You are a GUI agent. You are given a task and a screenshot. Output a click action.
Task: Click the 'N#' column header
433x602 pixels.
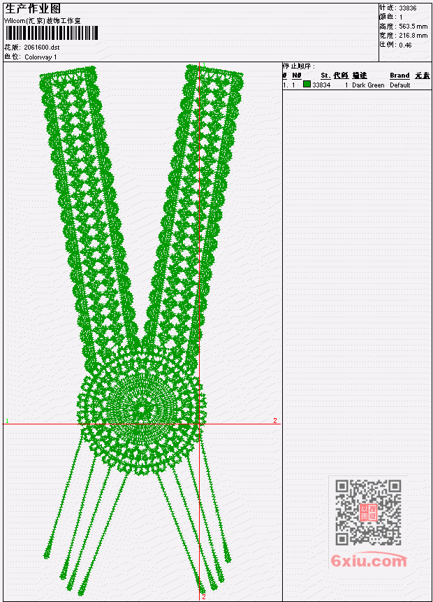[296, 76]
